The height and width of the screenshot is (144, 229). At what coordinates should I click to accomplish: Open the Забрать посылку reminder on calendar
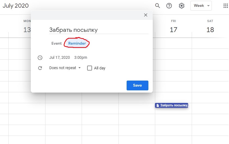pos(174,105)
